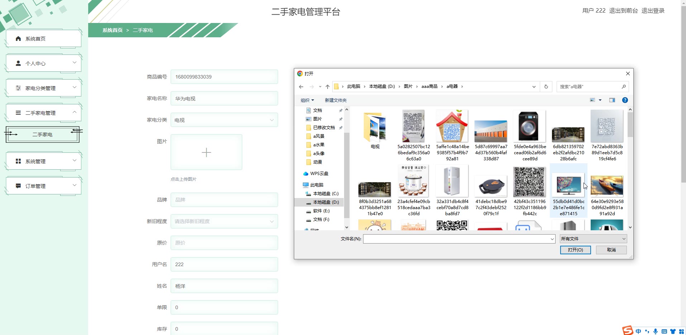Open file dialog help question mark

pos(625,100)
